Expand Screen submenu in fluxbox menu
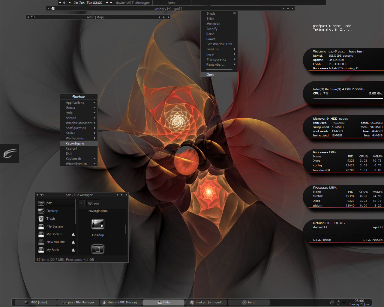384x307 pixels. click(79, 118)
